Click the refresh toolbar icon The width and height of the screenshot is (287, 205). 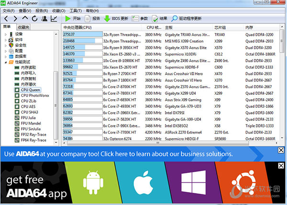[34, 19]
